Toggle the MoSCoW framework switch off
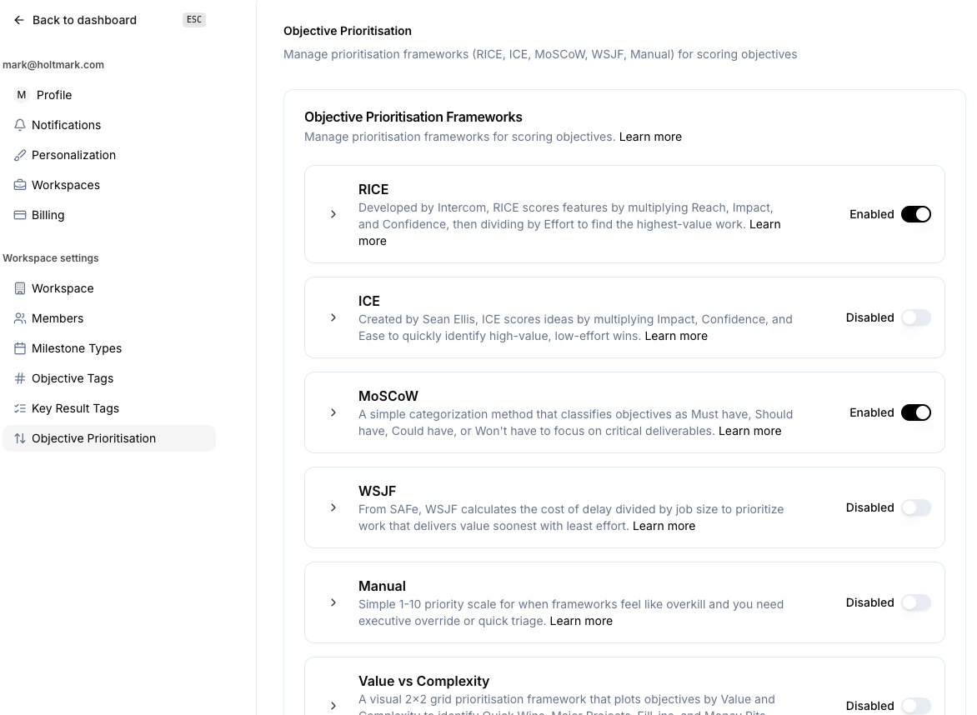977x715 pixels. tap(915, 412)
